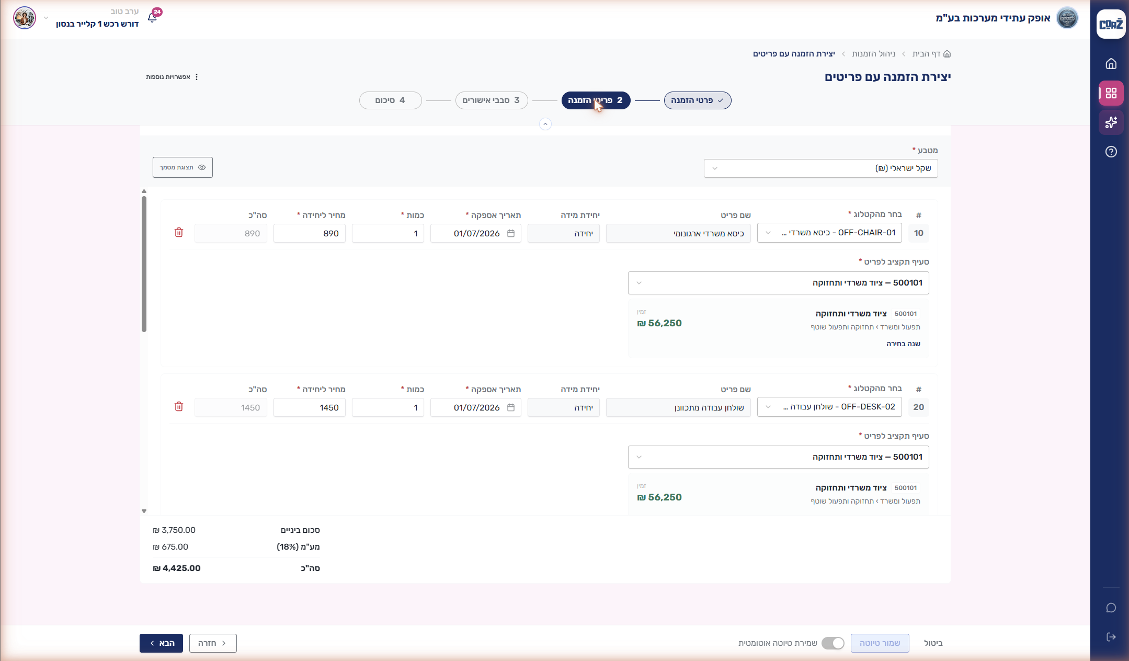Toggle שמירת טיוטה אוטומטית auto-save switch
This screenshot has height=661, width=1129.
tap(833, 643)
